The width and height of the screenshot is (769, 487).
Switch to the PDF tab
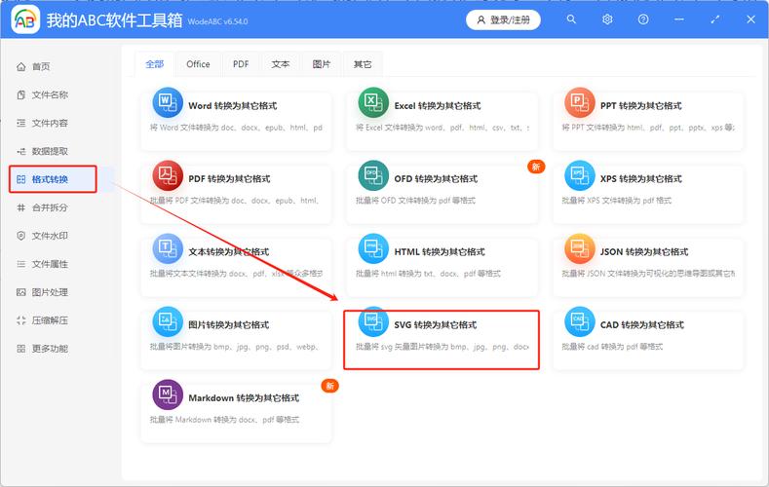241,64
